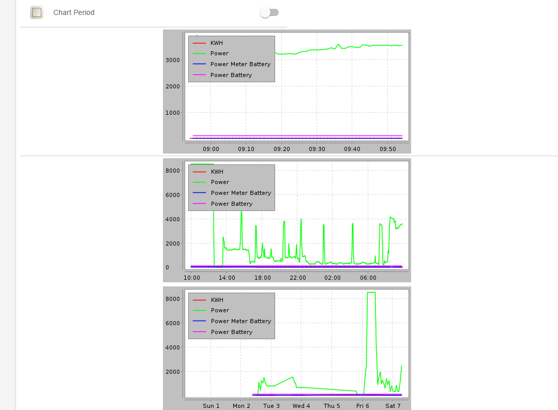The height and width of the screenshot is (410, 558).
Task: Toggle the Power Battery legend in top chart
Action: 230,75
